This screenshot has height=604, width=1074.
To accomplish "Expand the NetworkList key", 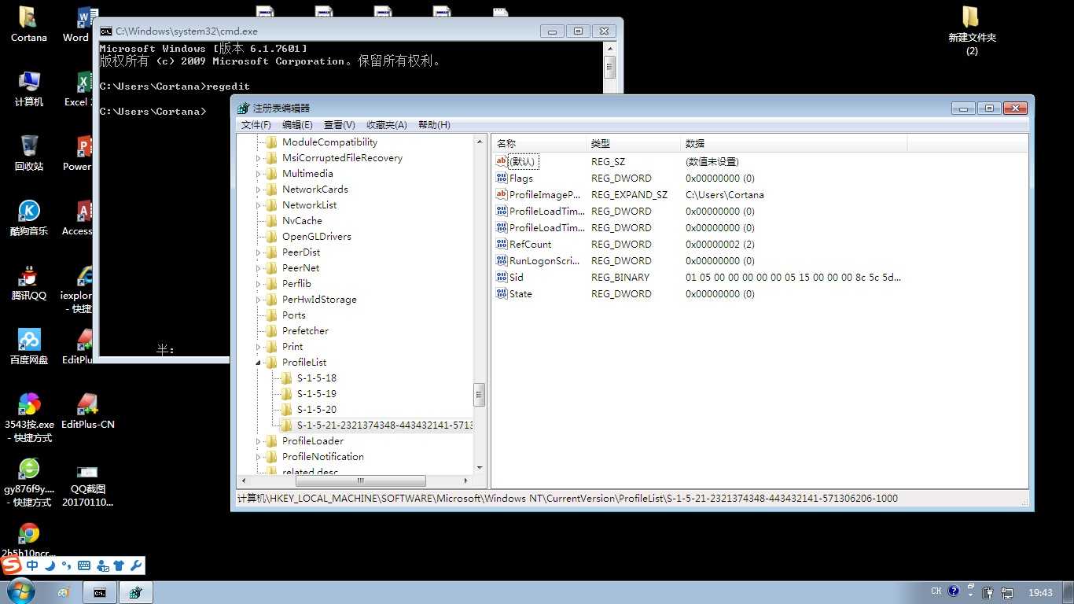I will [x=258, y=205].
